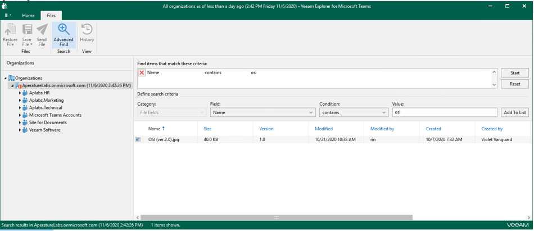Viewport: 534px width, 231px height.
Task: Click the Site for Documents team icon
Action: click(25, 123)
